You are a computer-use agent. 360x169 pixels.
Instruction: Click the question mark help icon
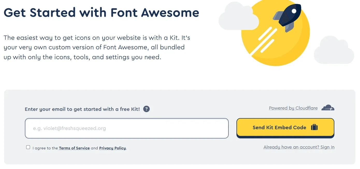(x=146, y=109)
